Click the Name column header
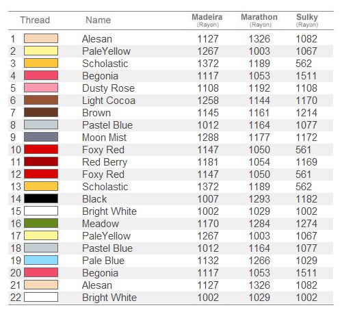The image size is (342, 312). 98,20
